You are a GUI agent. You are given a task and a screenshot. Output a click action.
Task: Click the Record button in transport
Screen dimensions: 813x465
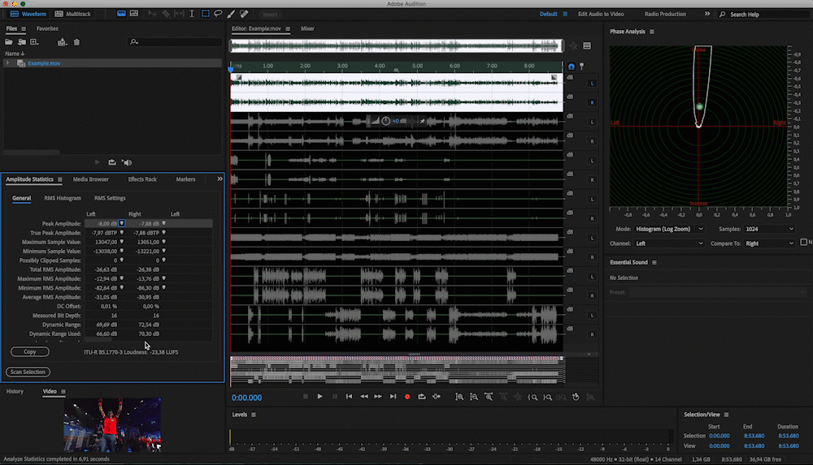coord(407,396)
